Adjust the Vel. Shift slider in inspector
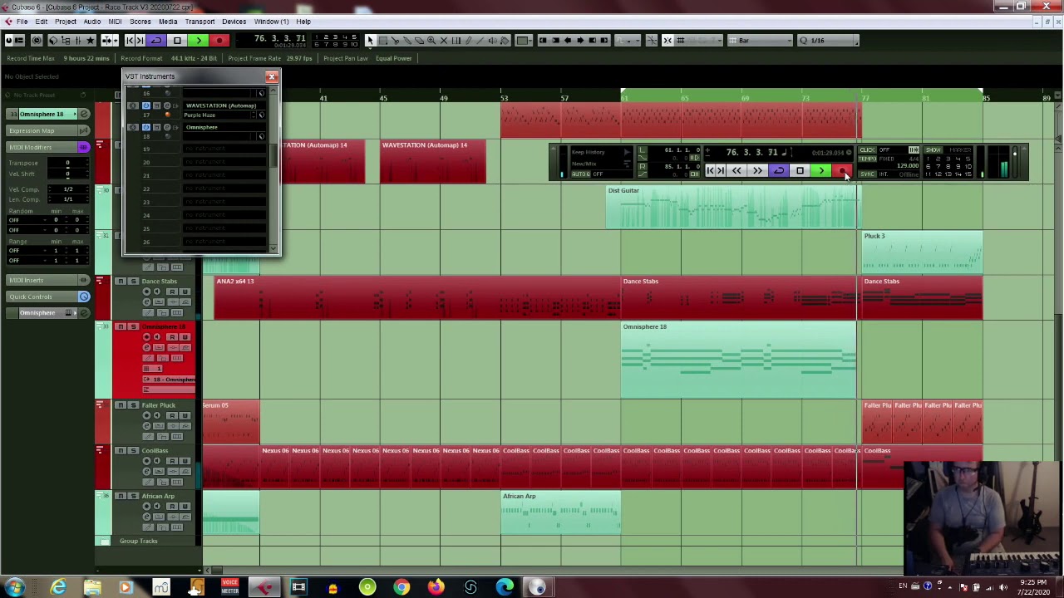The width and height of the screenshot is (1064, 598). coord(68,174)
